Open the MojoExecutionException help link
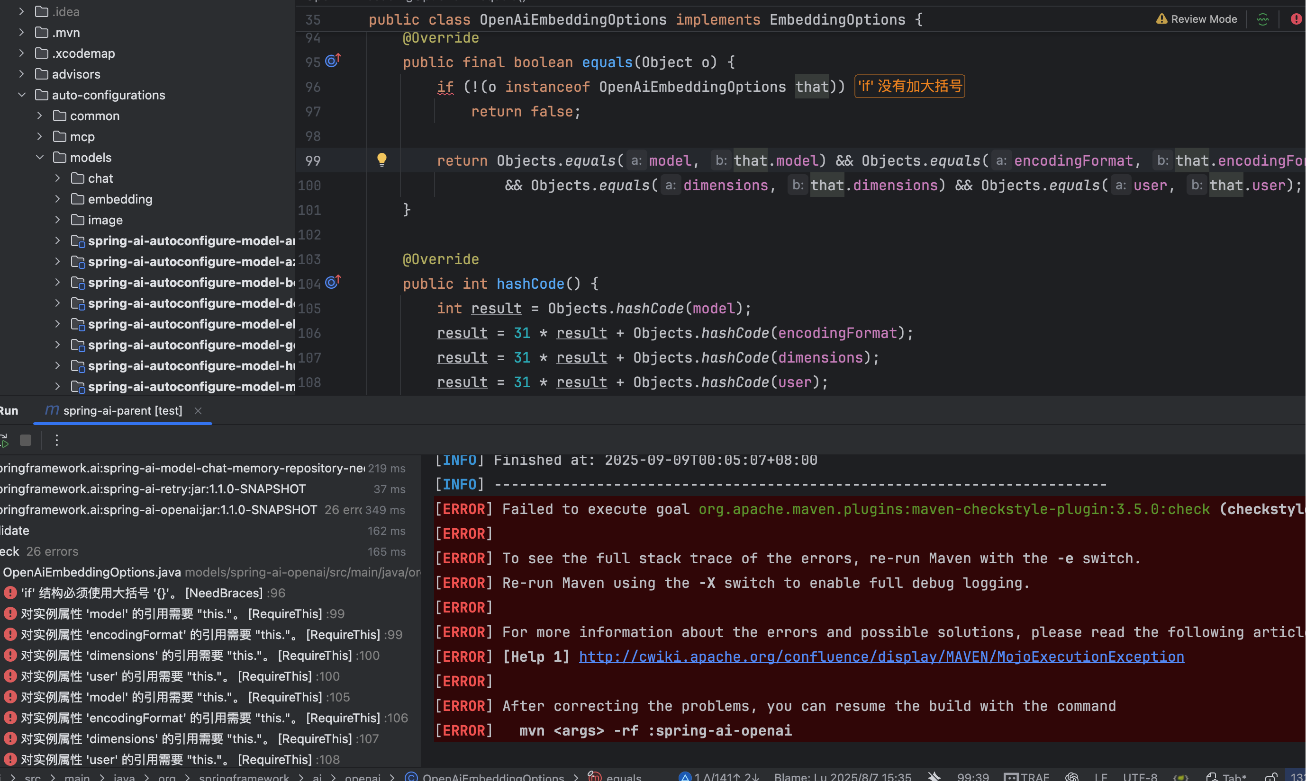1306x781 pixels. click(x=881, y=657)
